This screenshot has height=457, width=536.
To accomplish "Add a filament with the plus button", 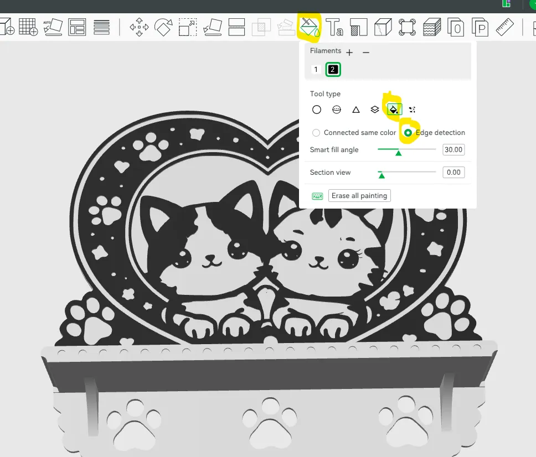I will (x=349, y=53).
